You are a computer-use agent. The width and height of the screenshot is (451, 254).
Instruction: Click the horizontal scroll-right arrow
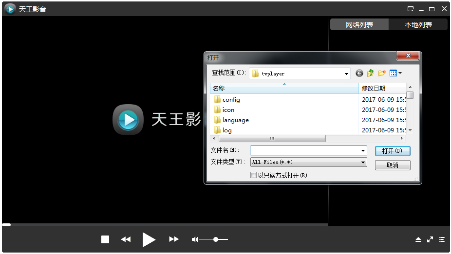coord(402,139)
